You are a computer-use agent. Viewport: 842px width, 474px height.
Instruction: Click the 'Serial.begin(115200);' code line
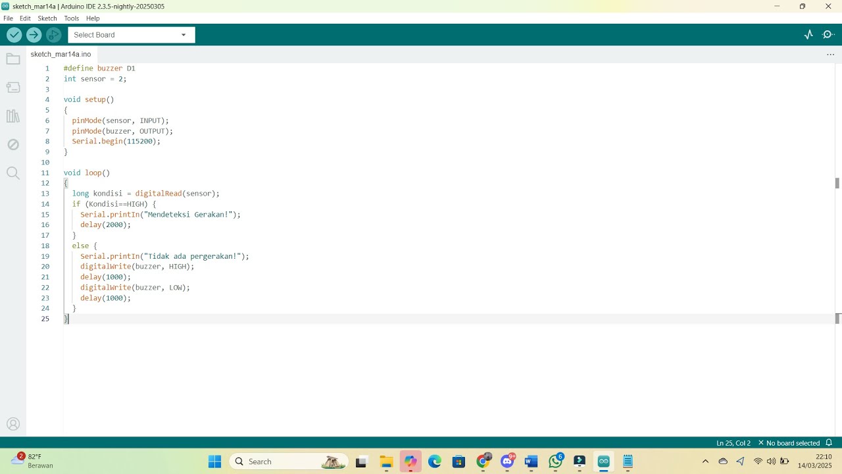(116, 142)
